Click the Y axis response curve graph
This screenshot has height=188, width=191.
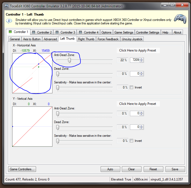click(x=32, y=127)
